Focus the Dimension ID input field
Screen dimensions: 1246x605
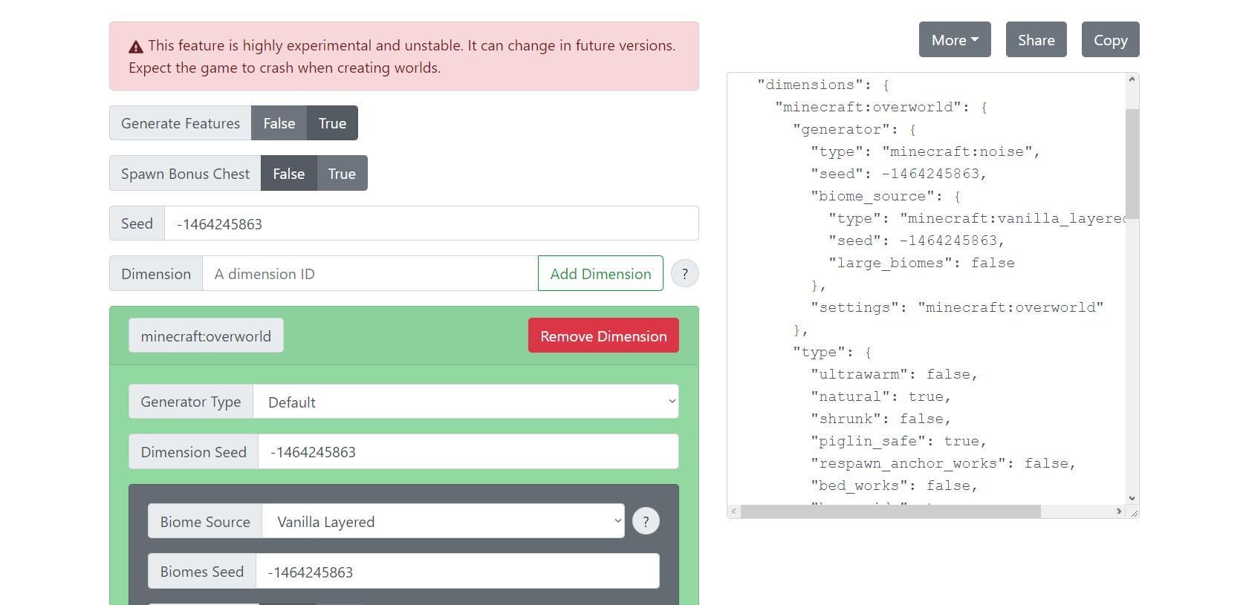pyautogui.click(x=370, y=274)
